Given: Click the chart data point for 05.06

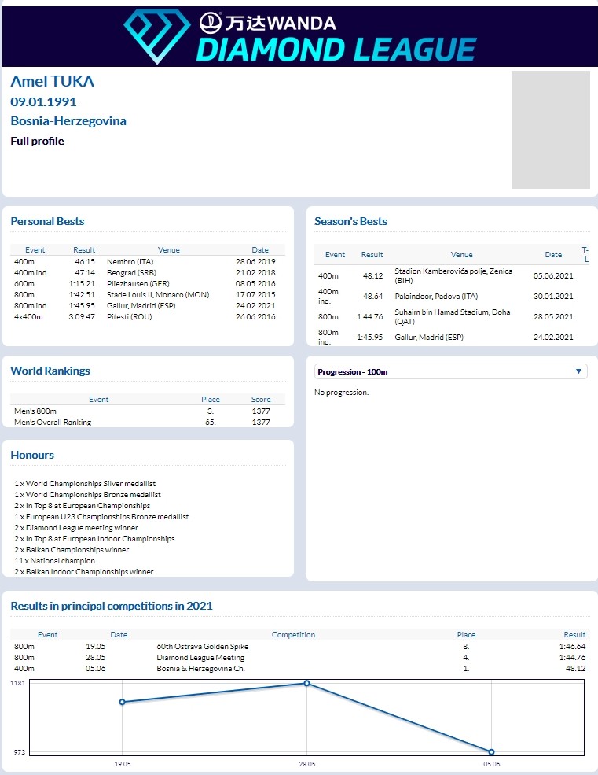Looking at the screenshot, I should click(491, 752).
